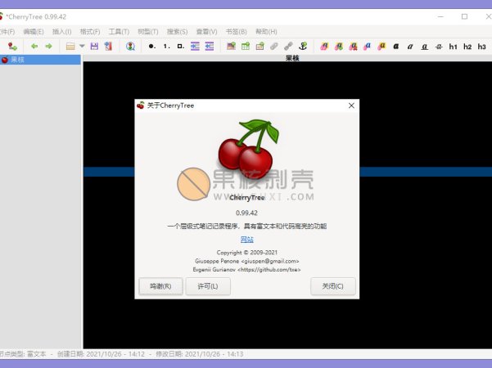Close the 关于CherryTree dialog with X
Screen dimensions: 492x368
click(x=351, y=105)
